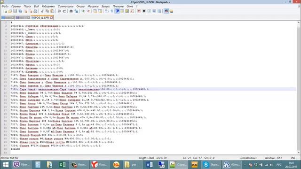The height and width of the screenshot is (169, 301).
Task: Click the РУС language indicator in tray
Action: [x=279, y=165]
